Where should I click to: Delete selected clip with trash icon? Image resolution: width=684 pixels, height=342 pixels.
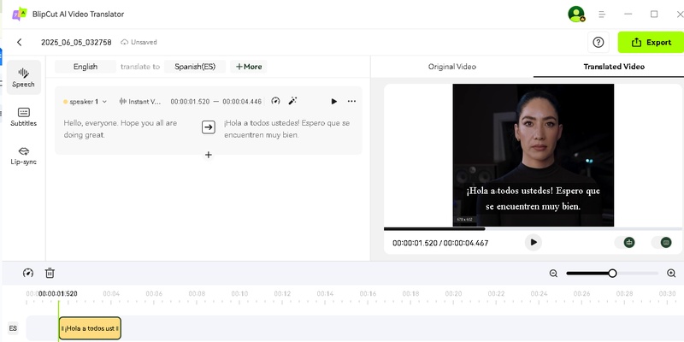point(50,273)
